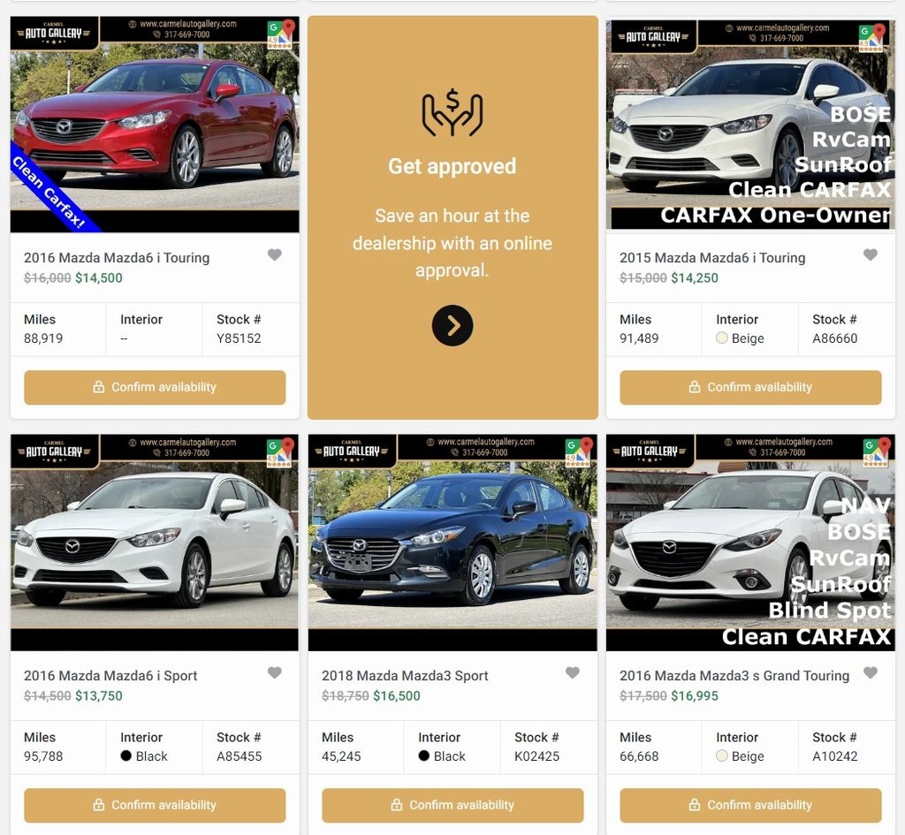The image size is (905, 835).
Task: Confirm availability for stock A10242
Action: (750, 805)
